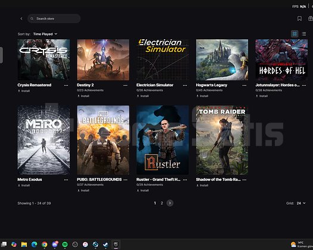Open Tomb Raider cover art
This screenshot has height=250, width=313.
point(222,140)
